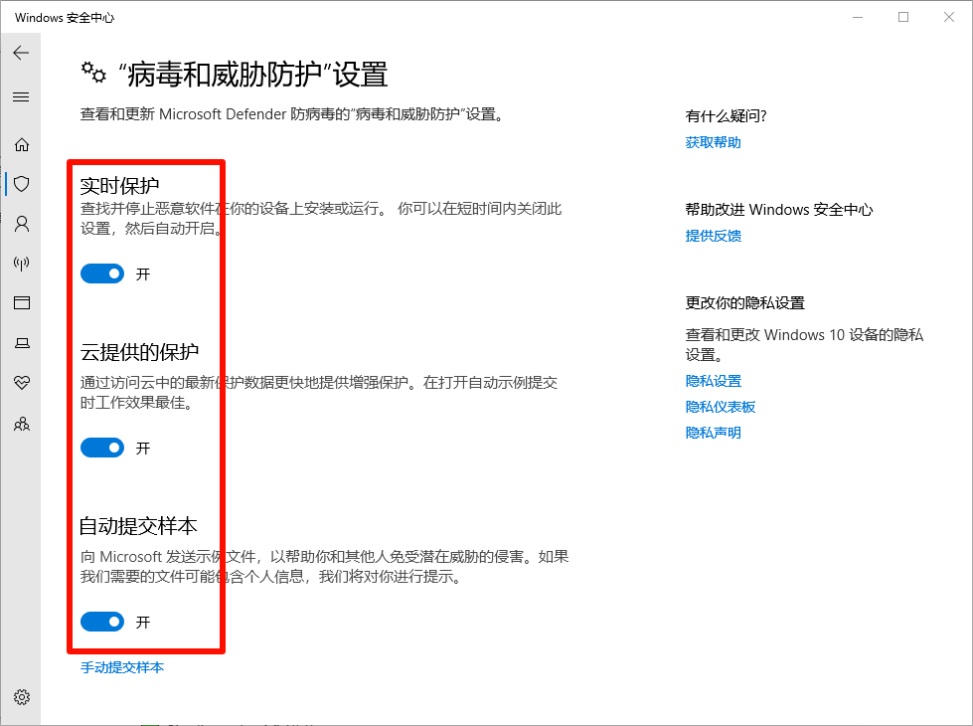Open the virus and threat protection shield icon
973x726 pixels.
click(22, 183)
